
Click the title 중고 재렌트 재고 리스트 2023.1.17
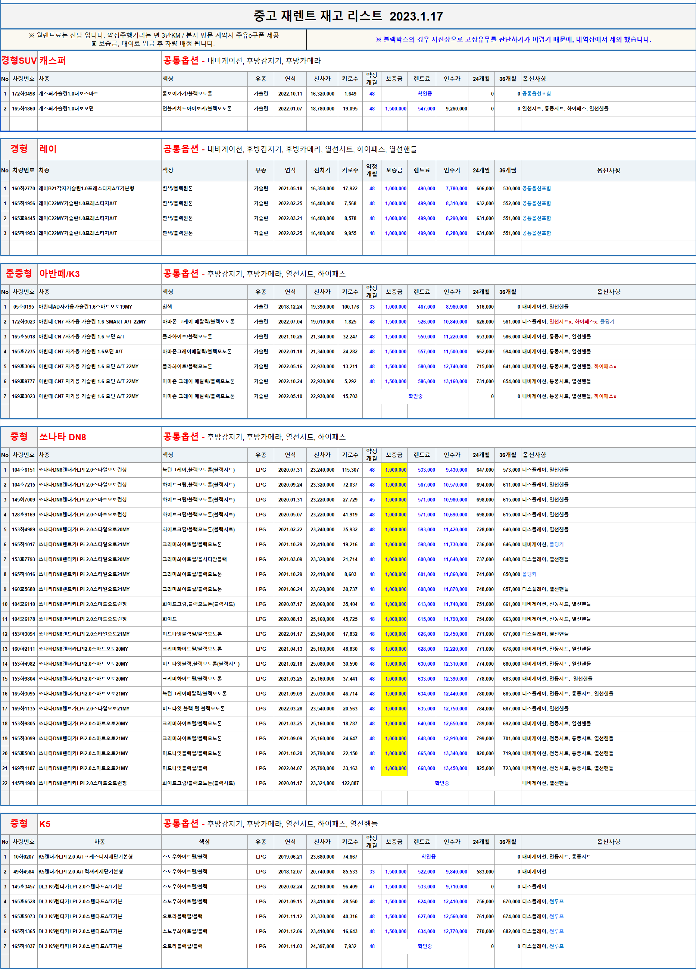pyautogui.click(x=348, y=16)
